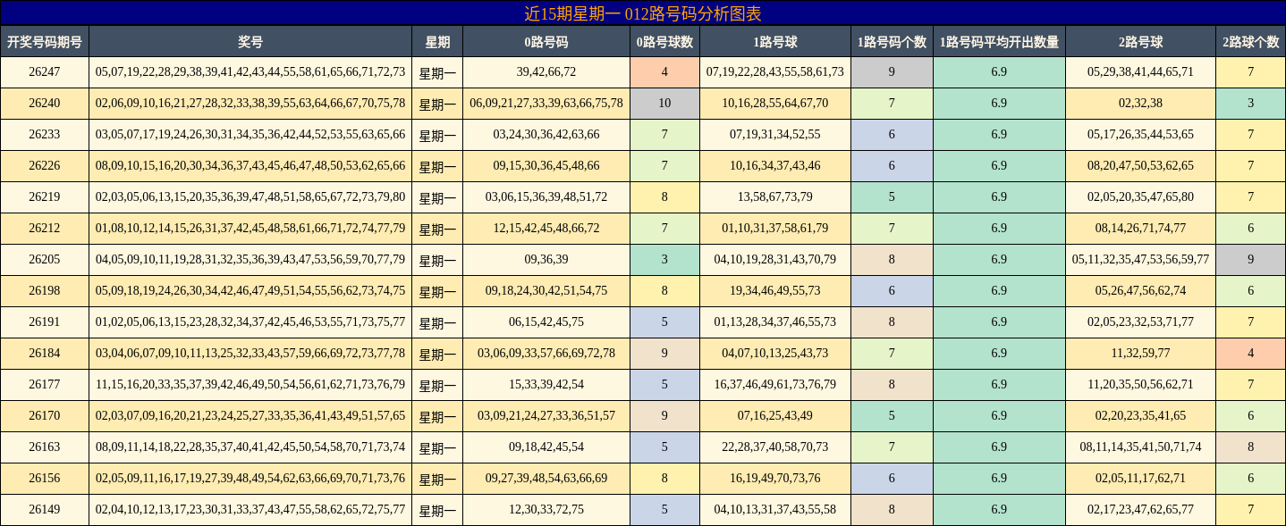Viewport: 1286px width, 526px height.
Task: Select the 2路号球 cell 08,14,26,71,74,77
Action: [x=1140, y=229]
